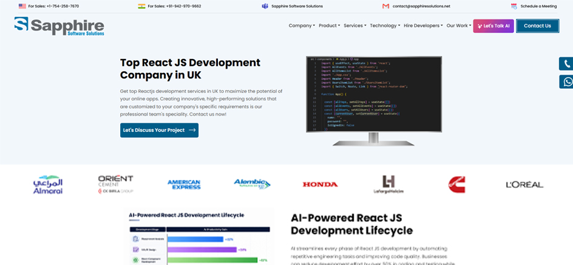Open the AI-Powered Lifecycle chart image
This screenshot has width=573, height=265.
(x=199, y=237)
